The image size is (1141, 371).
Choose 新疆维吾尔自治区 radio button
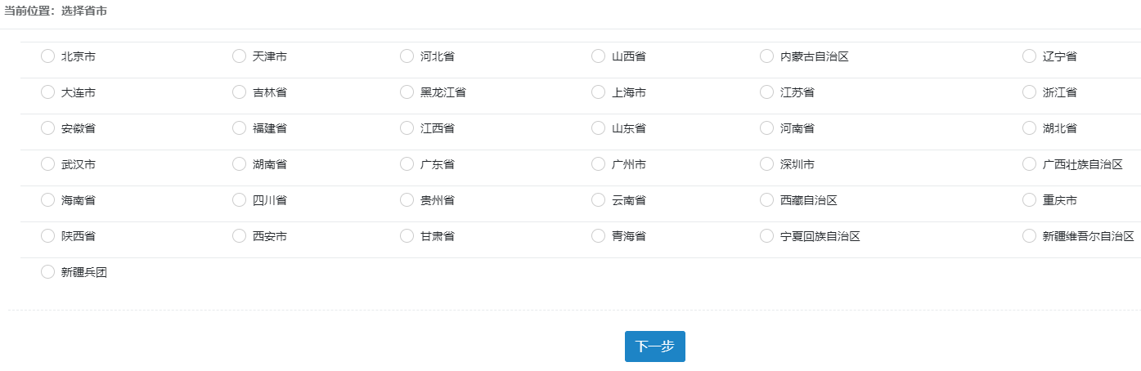[1029, 236]
